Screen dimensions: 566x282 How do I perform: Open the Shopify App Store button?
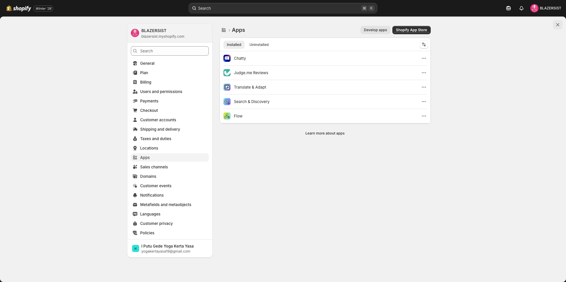(x=411, y=30)
